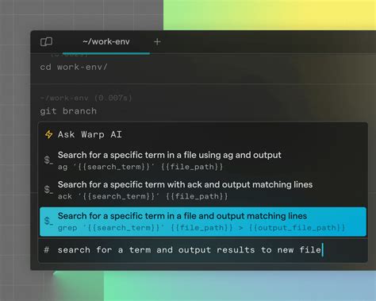
Task: Click the grep command template with output_file_path
Action: 201,228
